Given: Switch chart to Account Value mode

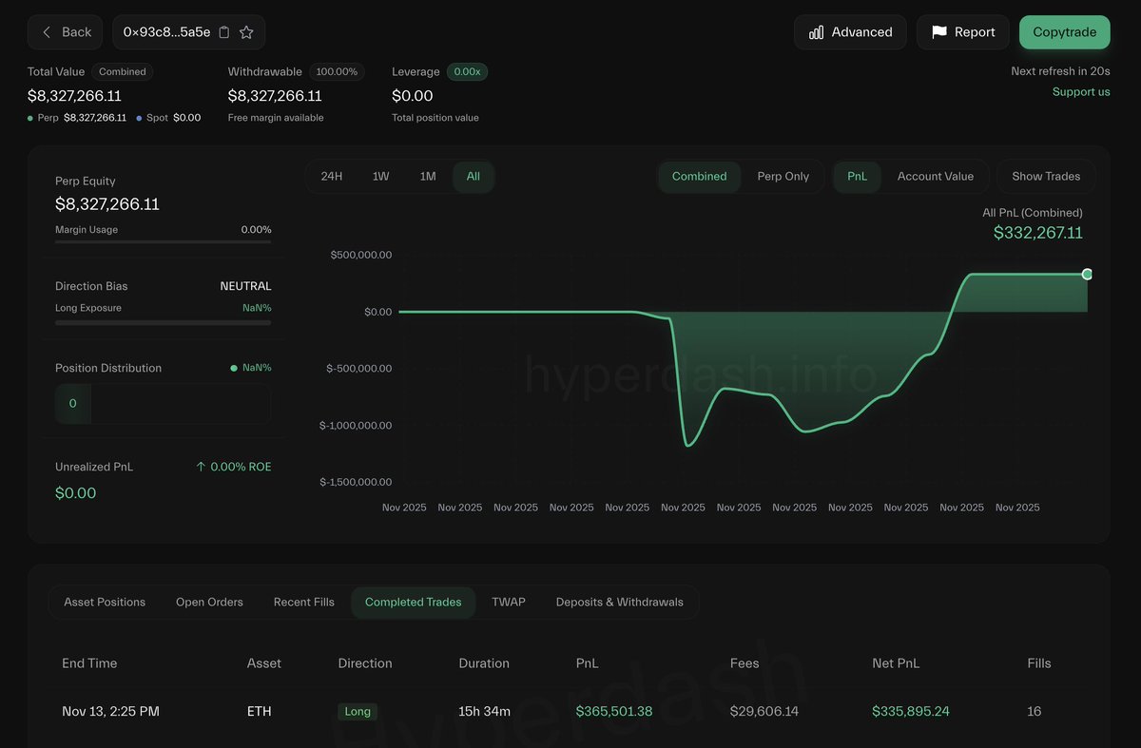Looking at the screenshot, I should [x=936, y=176].
